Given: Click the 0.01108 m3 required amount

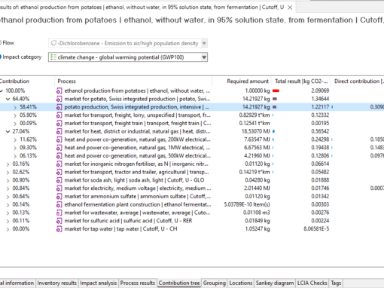Looking at the screenshot, I should [257, 213].
